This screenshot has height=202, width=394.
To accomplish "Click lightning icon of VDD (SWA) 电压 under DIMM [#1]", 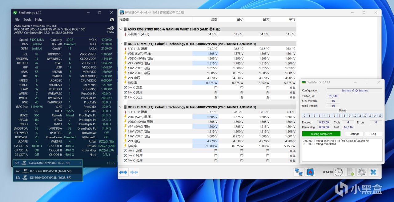I will pyautogui.click(x=125, y=54).
